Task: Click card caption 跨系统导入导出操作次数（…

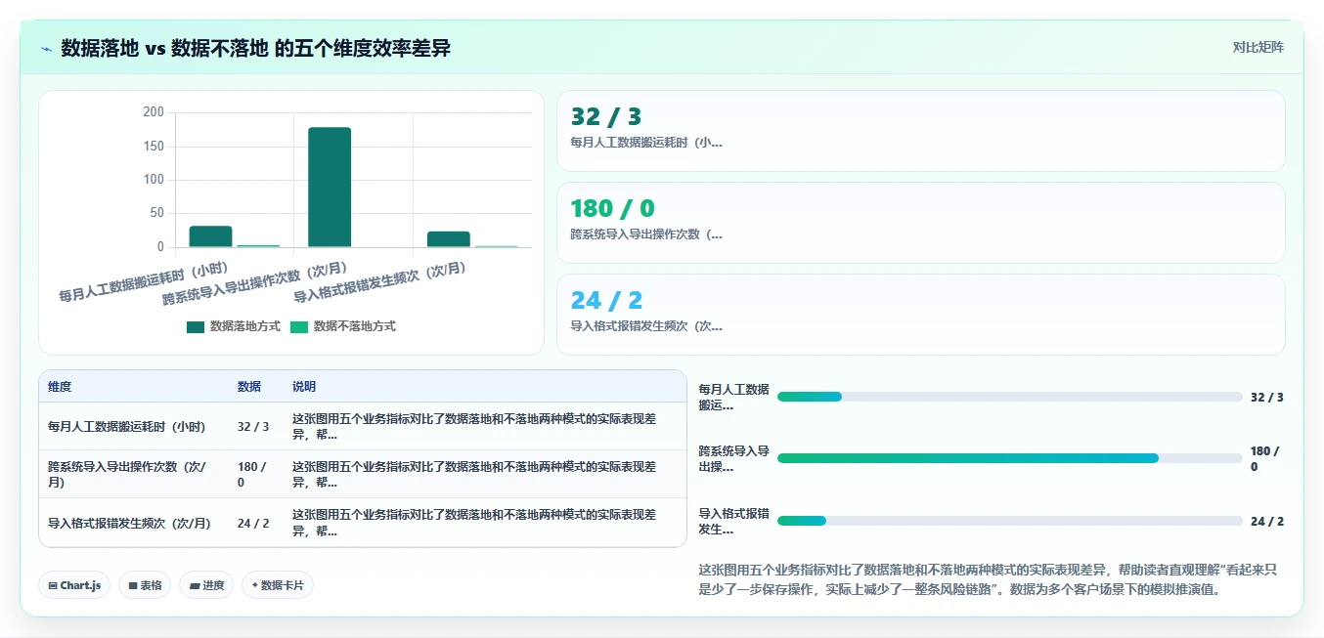Action: (646, 234)
